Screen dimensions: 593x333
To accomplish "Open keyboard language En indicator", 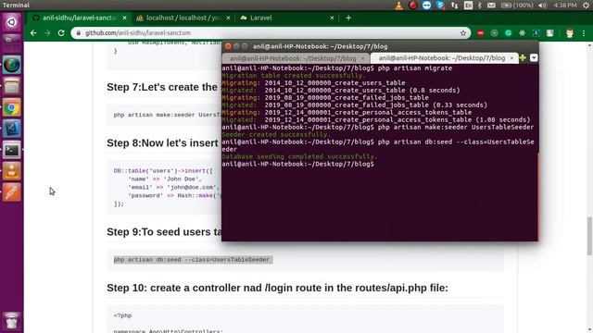I will click(468, 6).
